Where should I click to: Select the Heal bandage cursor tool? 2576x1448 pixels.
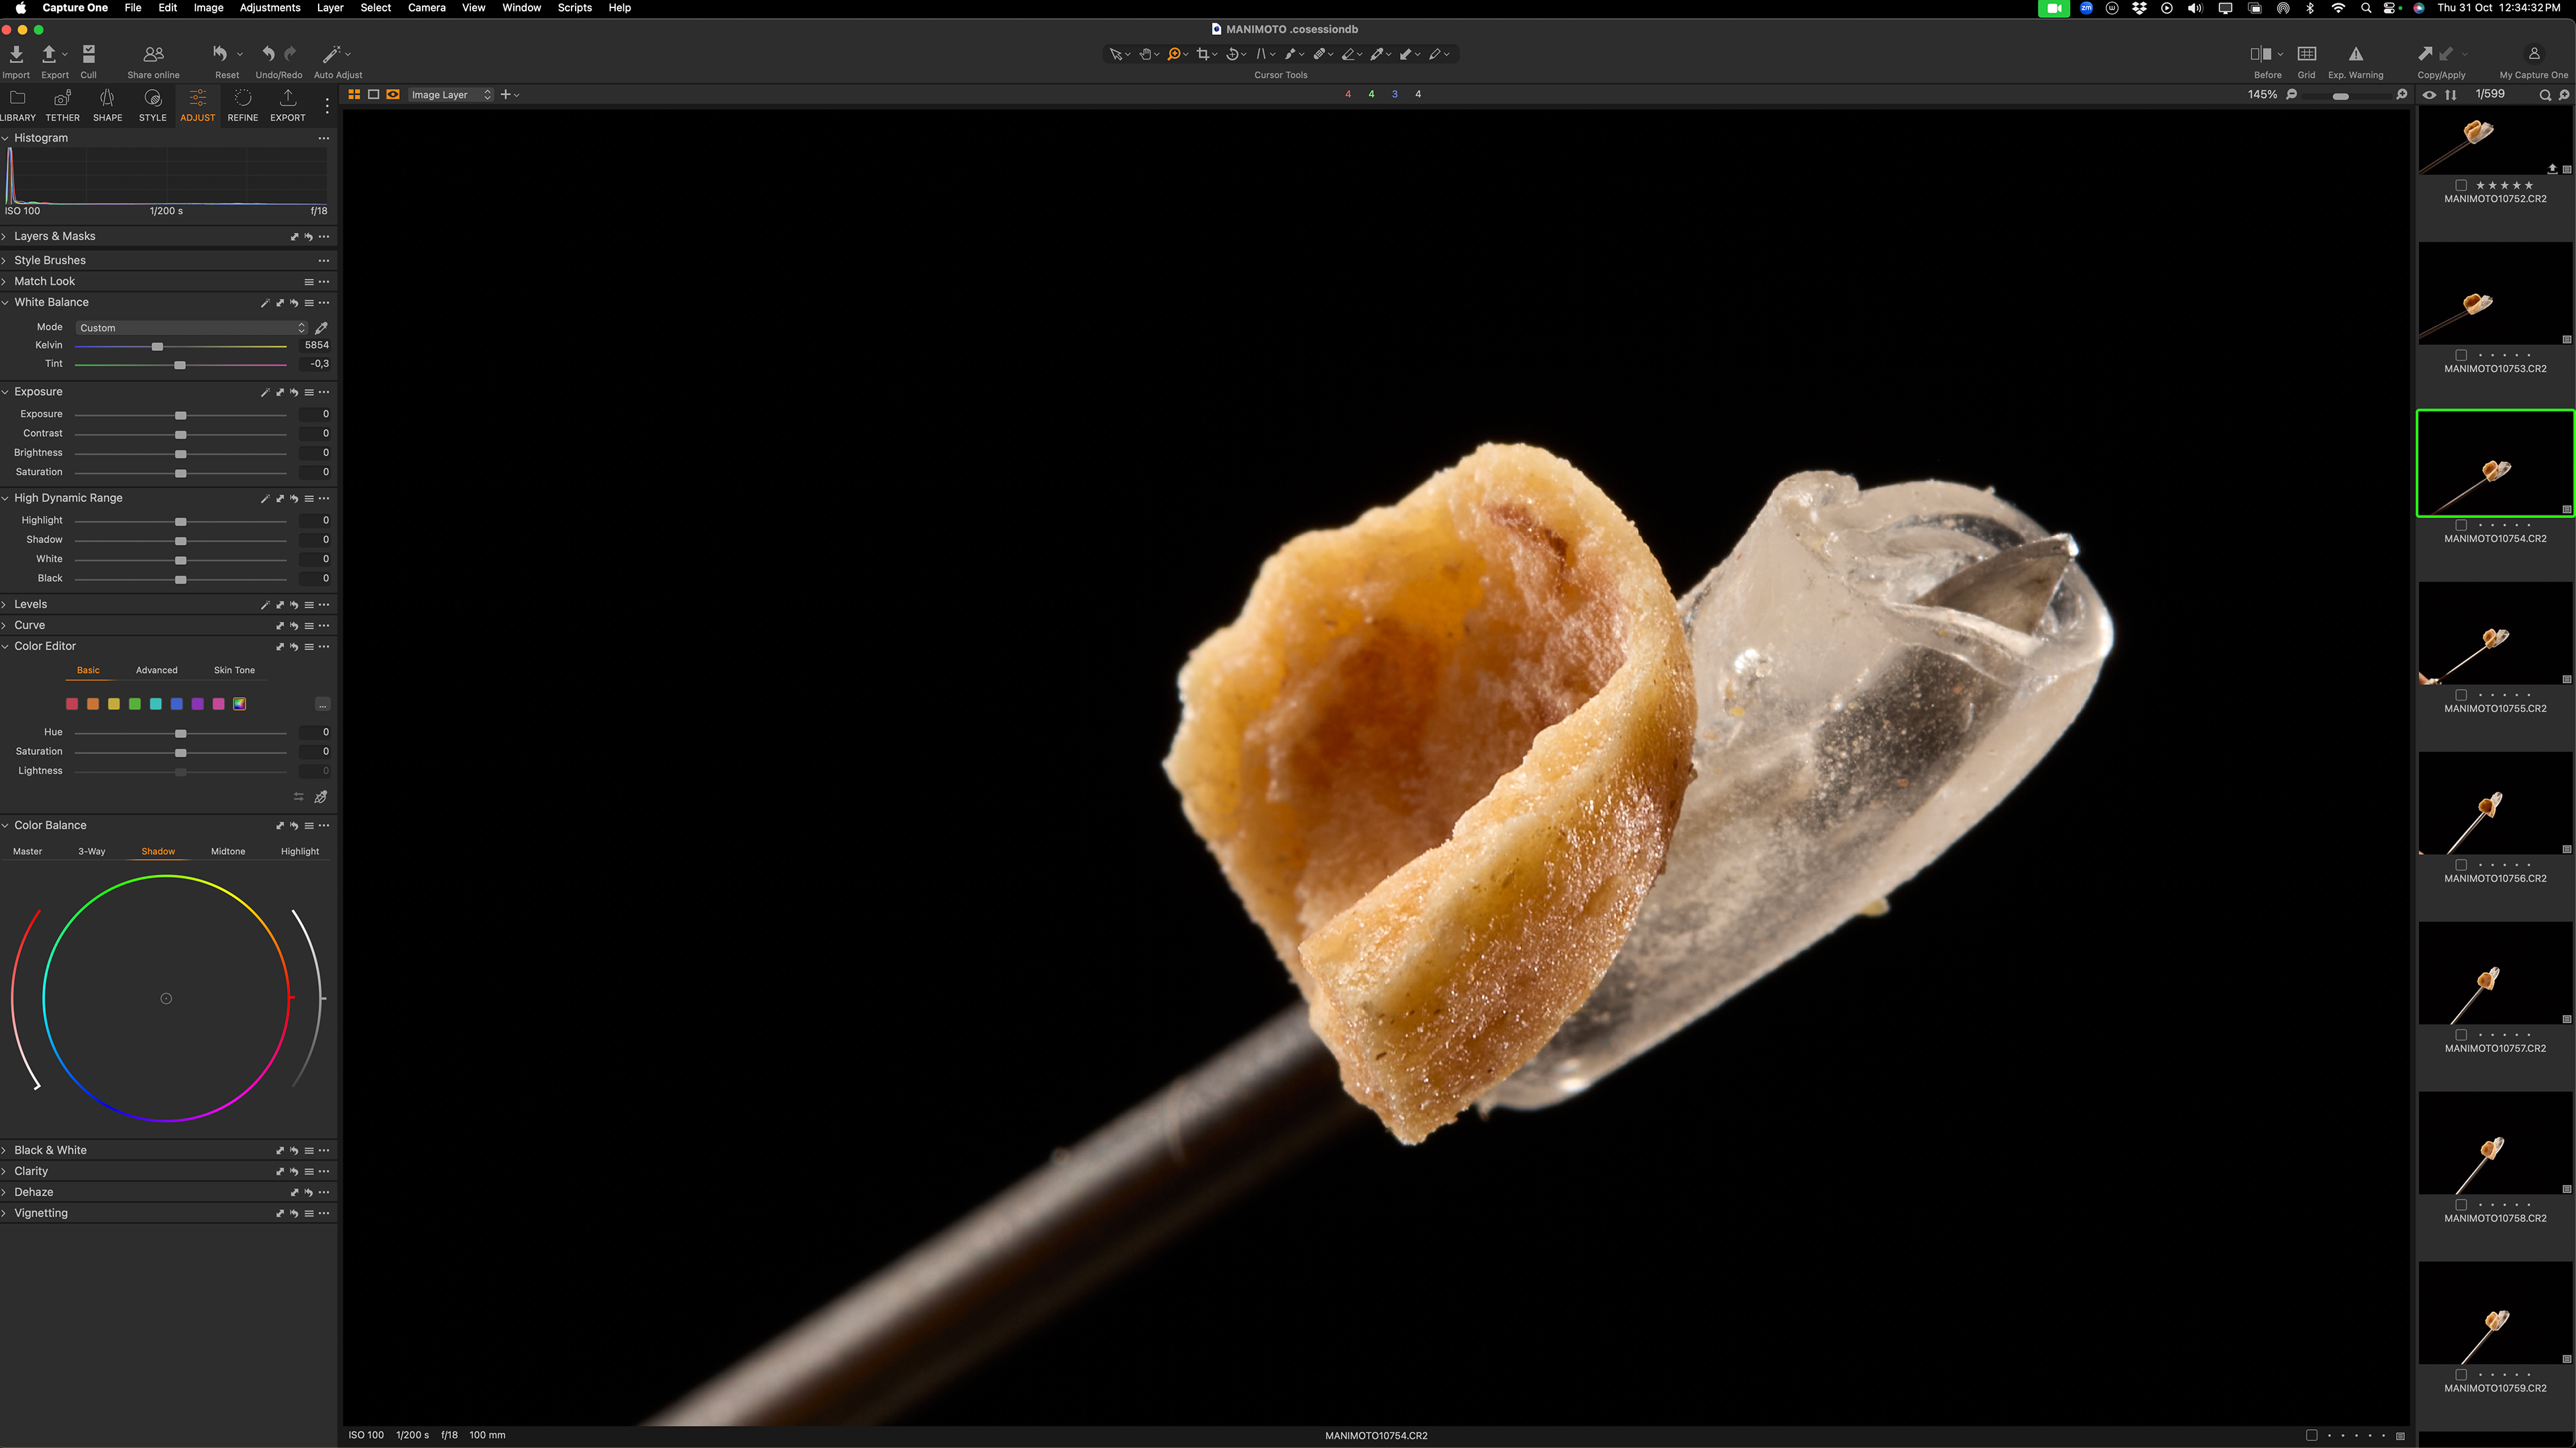pos(1319,54)
